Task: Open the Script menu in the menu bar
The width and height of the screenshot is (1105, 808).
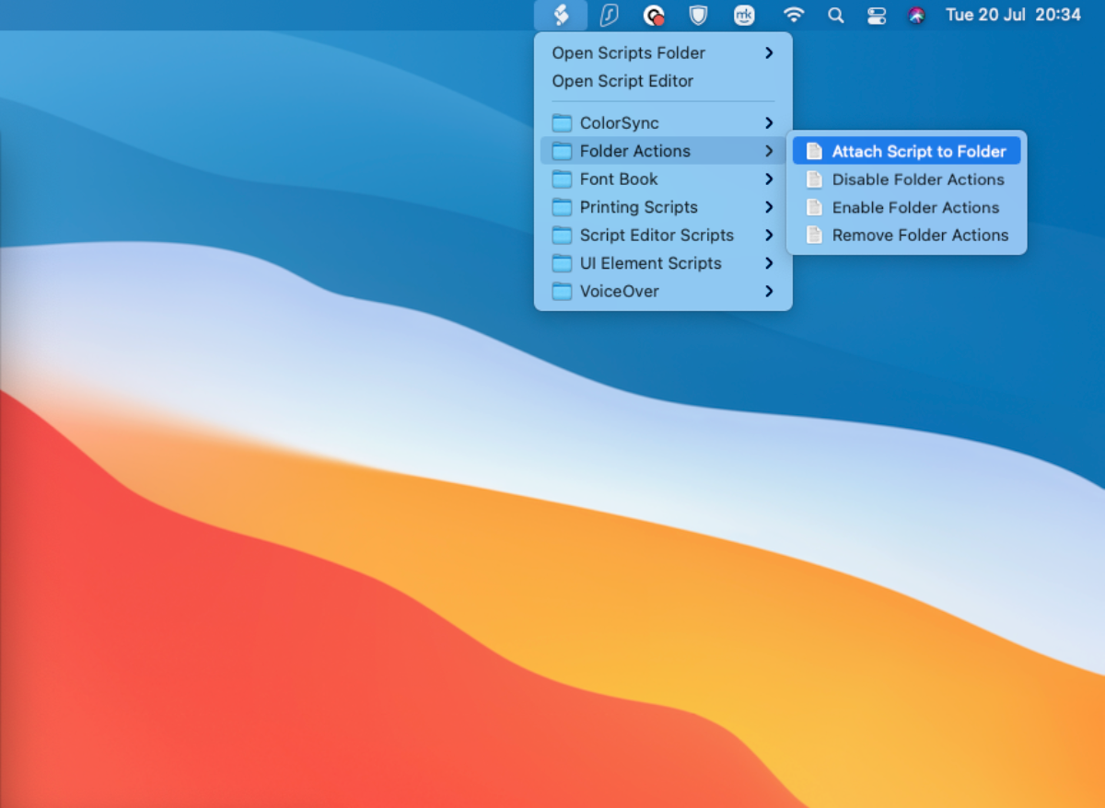Action: tap(560, 15)
